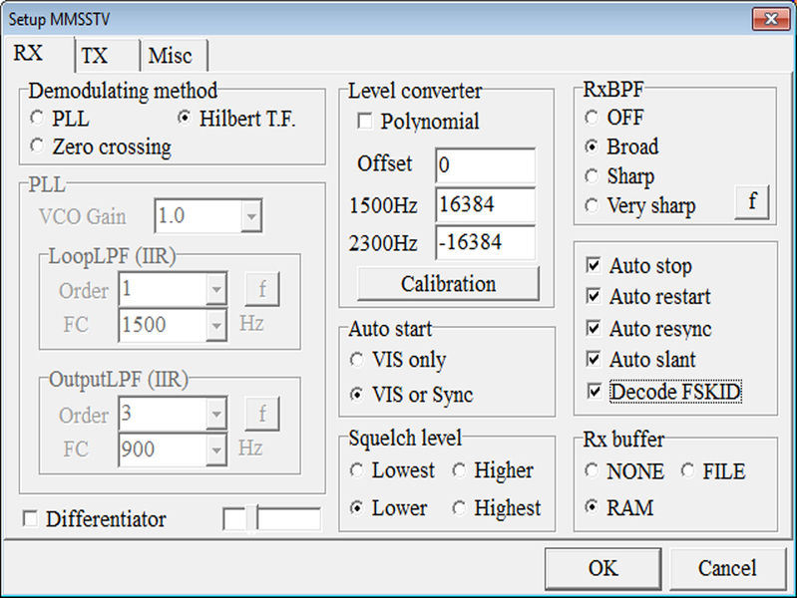Turn off RxBPF with OFF option
Screen dimensions: 797x598
pyautogui.click(x=593, y=118)
